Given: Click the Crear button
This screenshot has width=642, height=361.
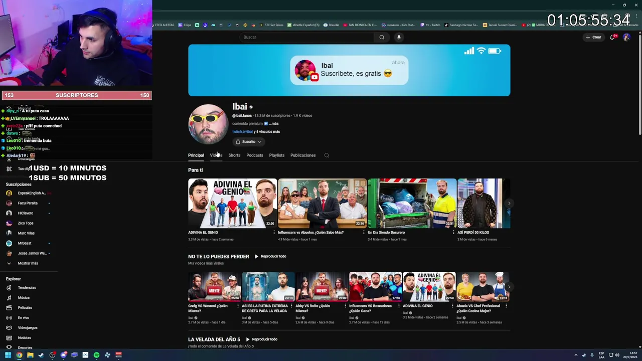Looking at the screenshot, I should pos(593,37).
